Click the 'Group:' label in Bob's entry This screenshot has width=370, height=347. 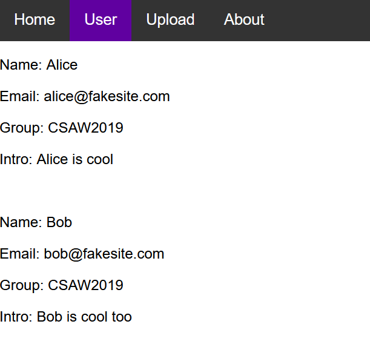22,285
